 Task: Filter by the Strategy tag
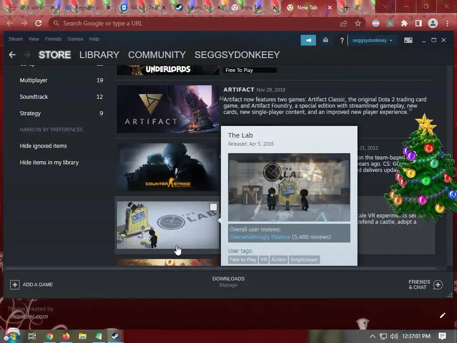click(61, 113)
